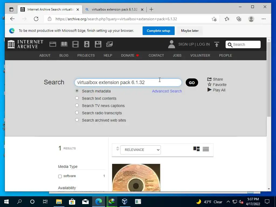Show hidden icons chevron in system tray
Image resolution: width=276 pixels, height=207 pixels.
click(228, 202)
